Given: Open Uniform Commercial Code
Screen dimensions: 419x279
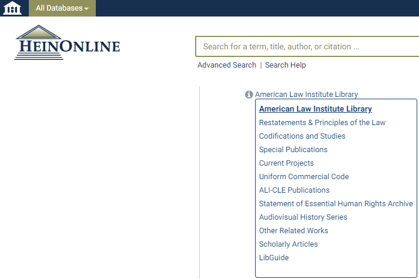Looking at the screenshot, I should point(304,176).
